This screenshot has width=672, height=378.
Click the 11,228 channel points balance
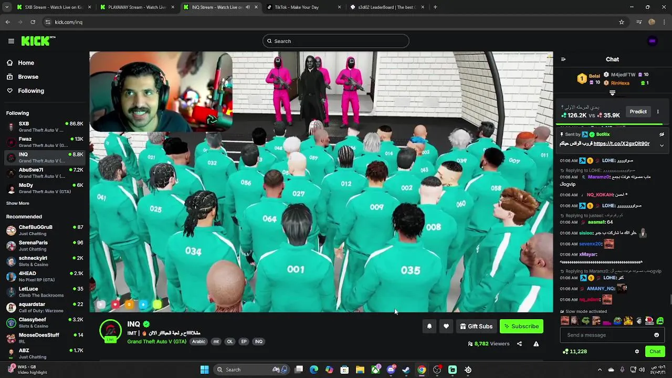(574, 351)
